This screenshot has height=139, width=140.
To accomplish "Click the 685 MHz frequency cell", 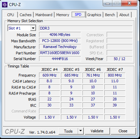I will click(x=71, y=75).
